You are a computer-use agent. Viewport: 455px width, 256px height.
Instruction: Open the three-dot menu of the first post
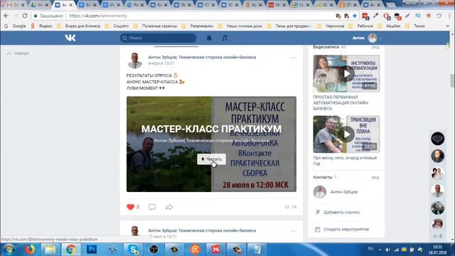click(294, 58)
